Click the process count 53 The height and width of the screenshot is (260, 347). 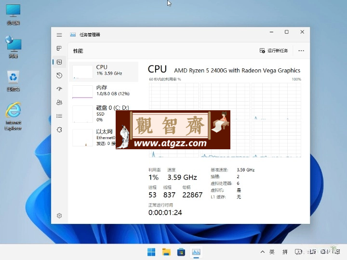(152, 195)
